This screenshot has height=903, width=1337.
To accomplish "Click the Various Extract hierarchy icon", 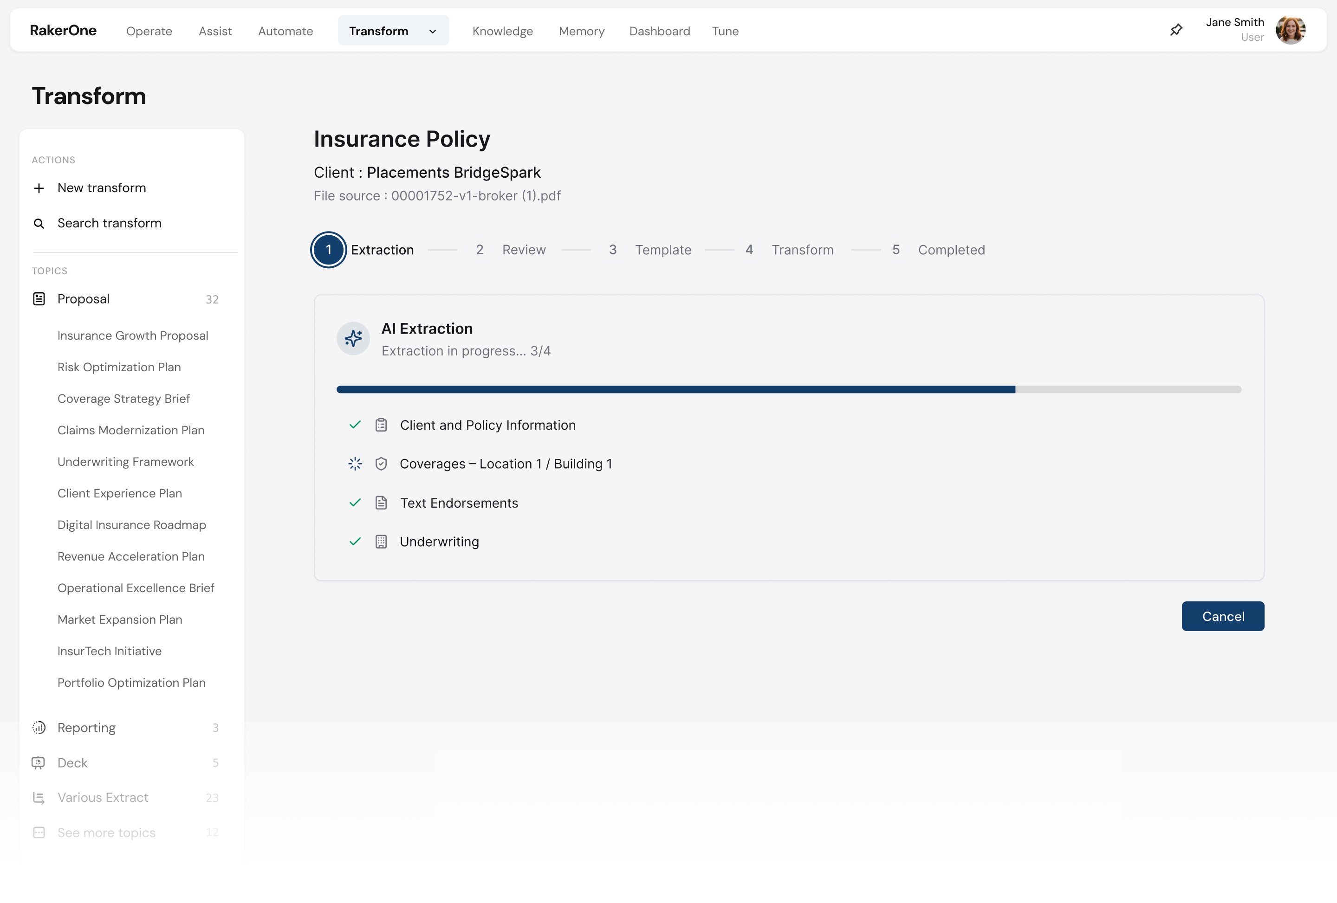I will tap(38, 797).
